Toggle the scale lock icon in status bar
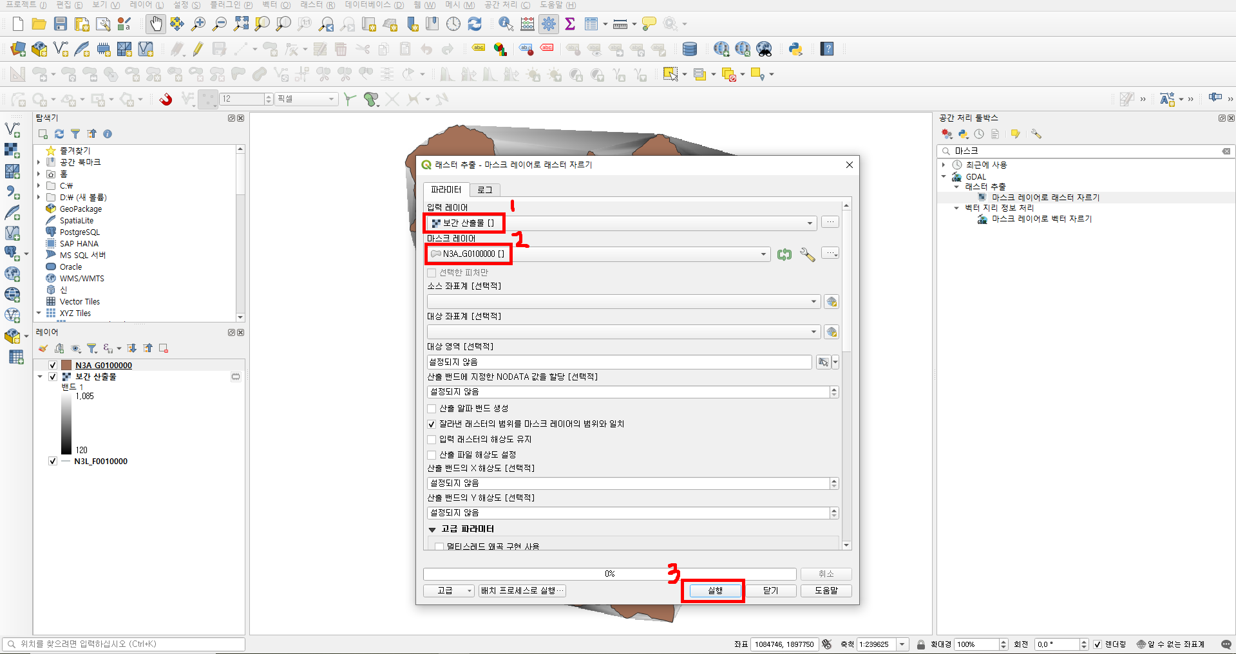This screenshot has width=1236, height=654. pyautogui.click(x=921, y=644)
